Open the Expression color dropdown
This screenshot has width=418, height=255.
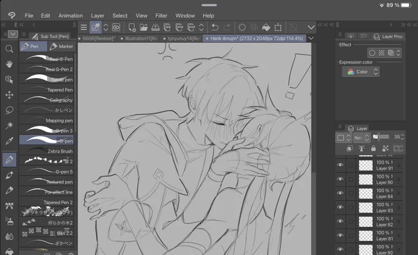coord(361,72)
